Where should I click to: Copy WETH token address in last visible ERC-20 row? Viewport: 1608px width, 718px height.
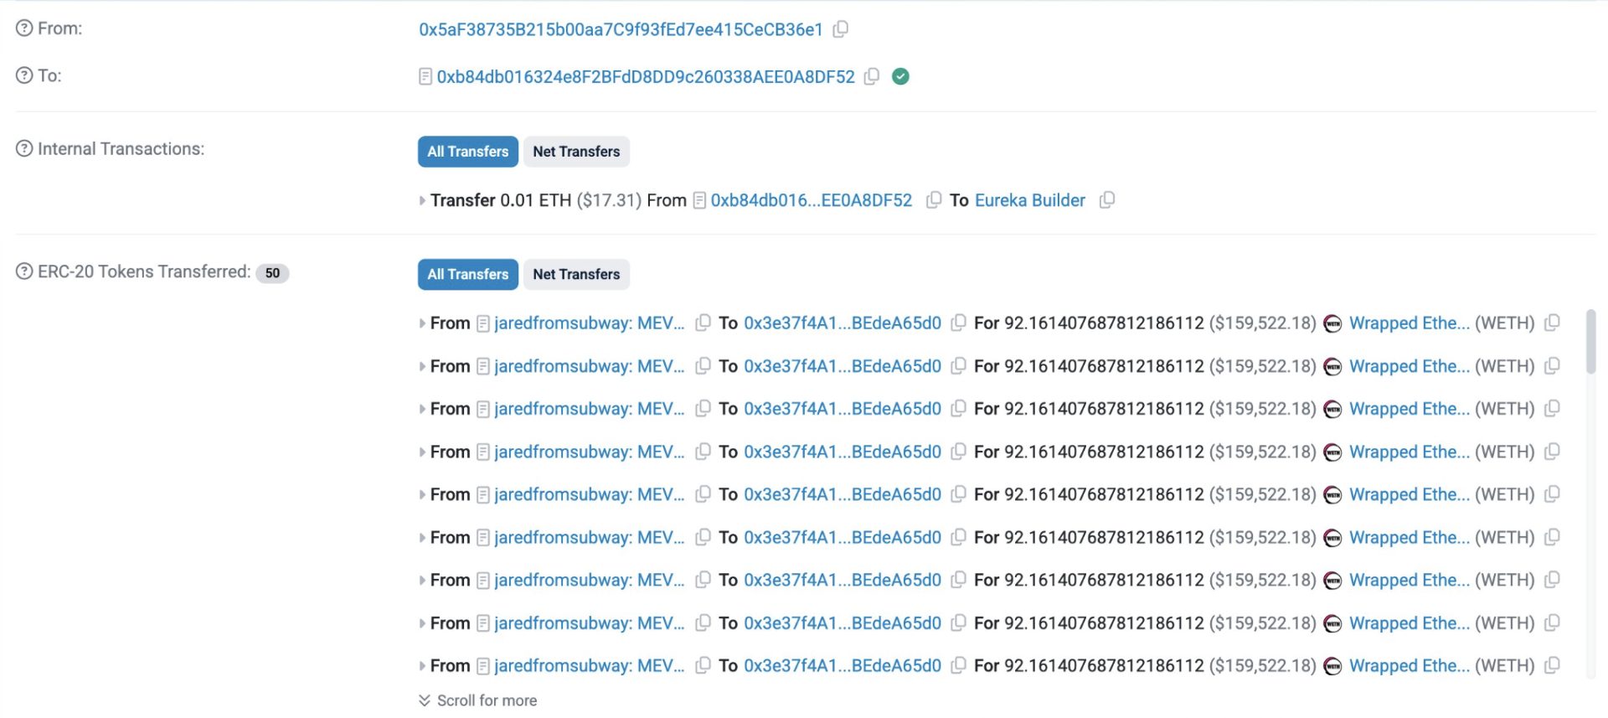pos(1552,665)
